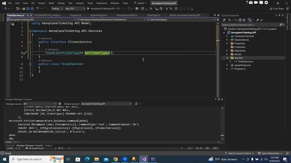The width and height of the screenshot is (291, 163).
Task: Collapse the Services folder node
Action: [227, 58]
